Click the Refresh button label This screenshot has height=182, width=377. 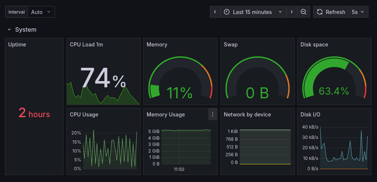tap(335, 12)
